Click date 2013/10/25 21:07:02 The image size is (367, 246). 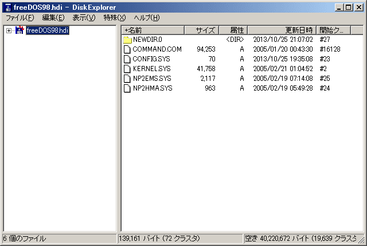click(283, 40)
